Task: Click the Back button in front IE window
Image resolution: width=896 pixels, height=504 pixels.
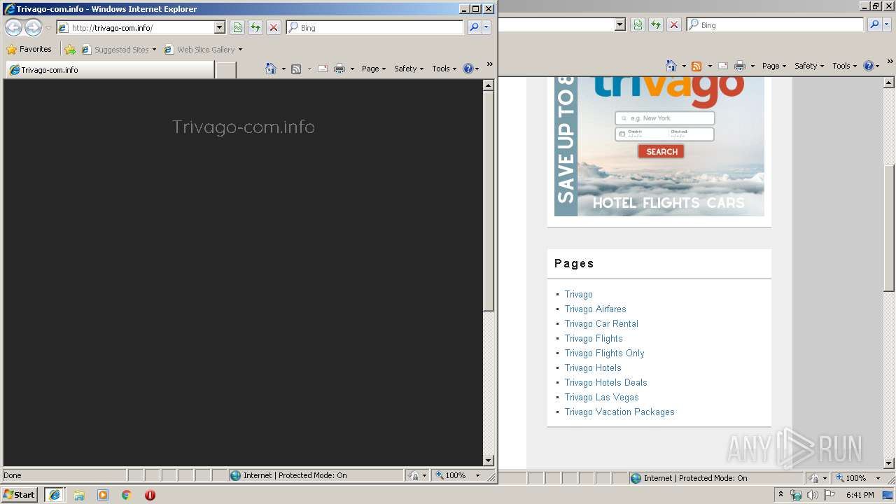Action: (13, 27)
